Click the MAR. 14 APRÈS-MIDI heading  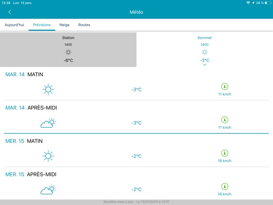tap(31, 108)
